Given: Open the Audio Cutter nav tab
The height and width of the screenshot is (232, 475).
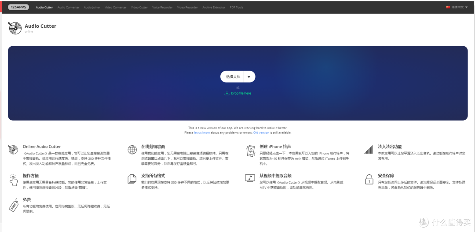Looking at the screenshot, I should pyautogui.click(x=44, y=7).
